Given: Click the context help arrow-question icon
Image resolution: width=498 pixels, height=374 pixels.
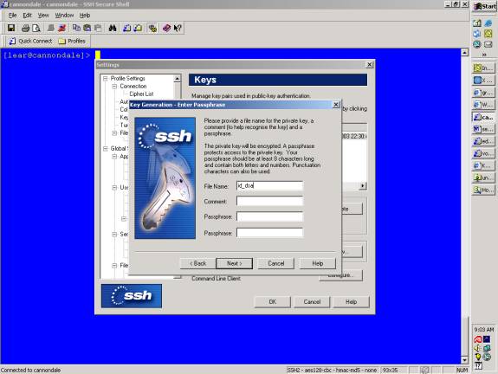Looking at the screenshot, I should pyautogui.click(x=178, y=28).
